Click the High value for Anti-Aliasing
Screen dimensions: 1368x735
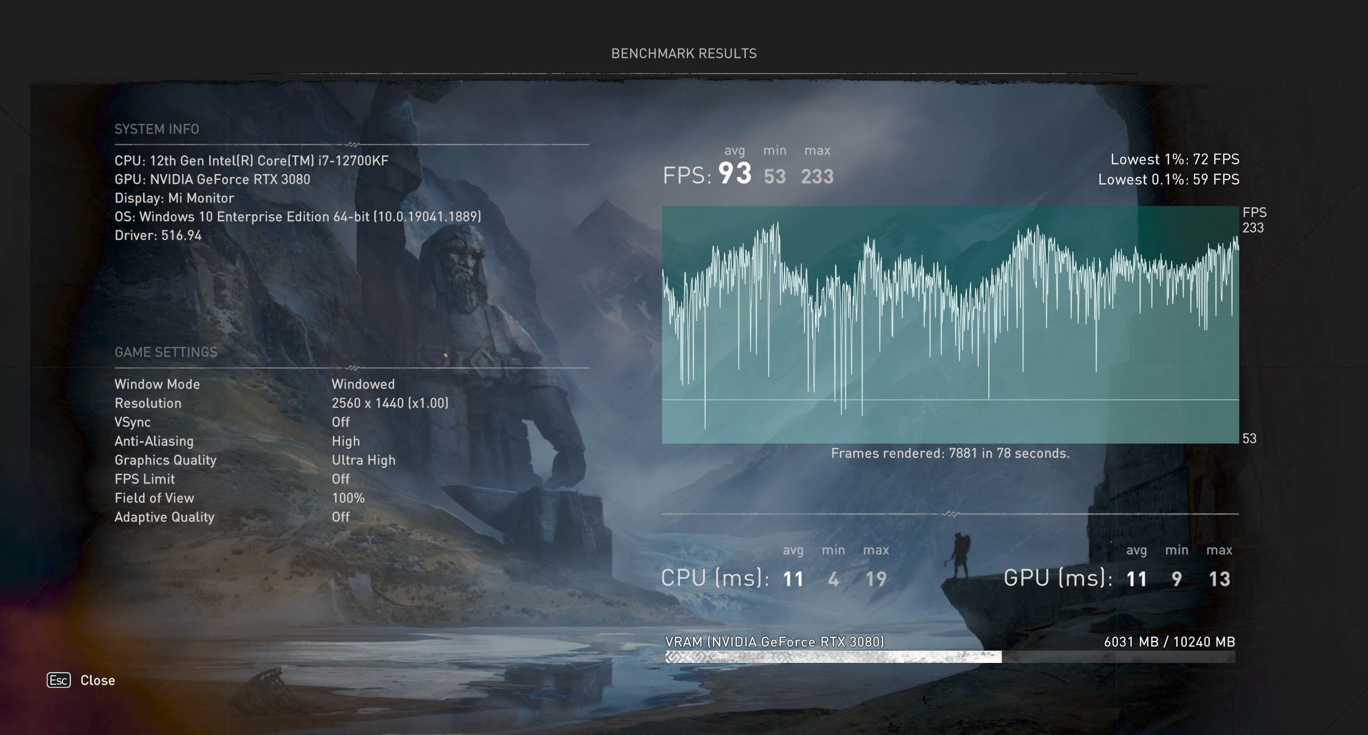(346, 441)
